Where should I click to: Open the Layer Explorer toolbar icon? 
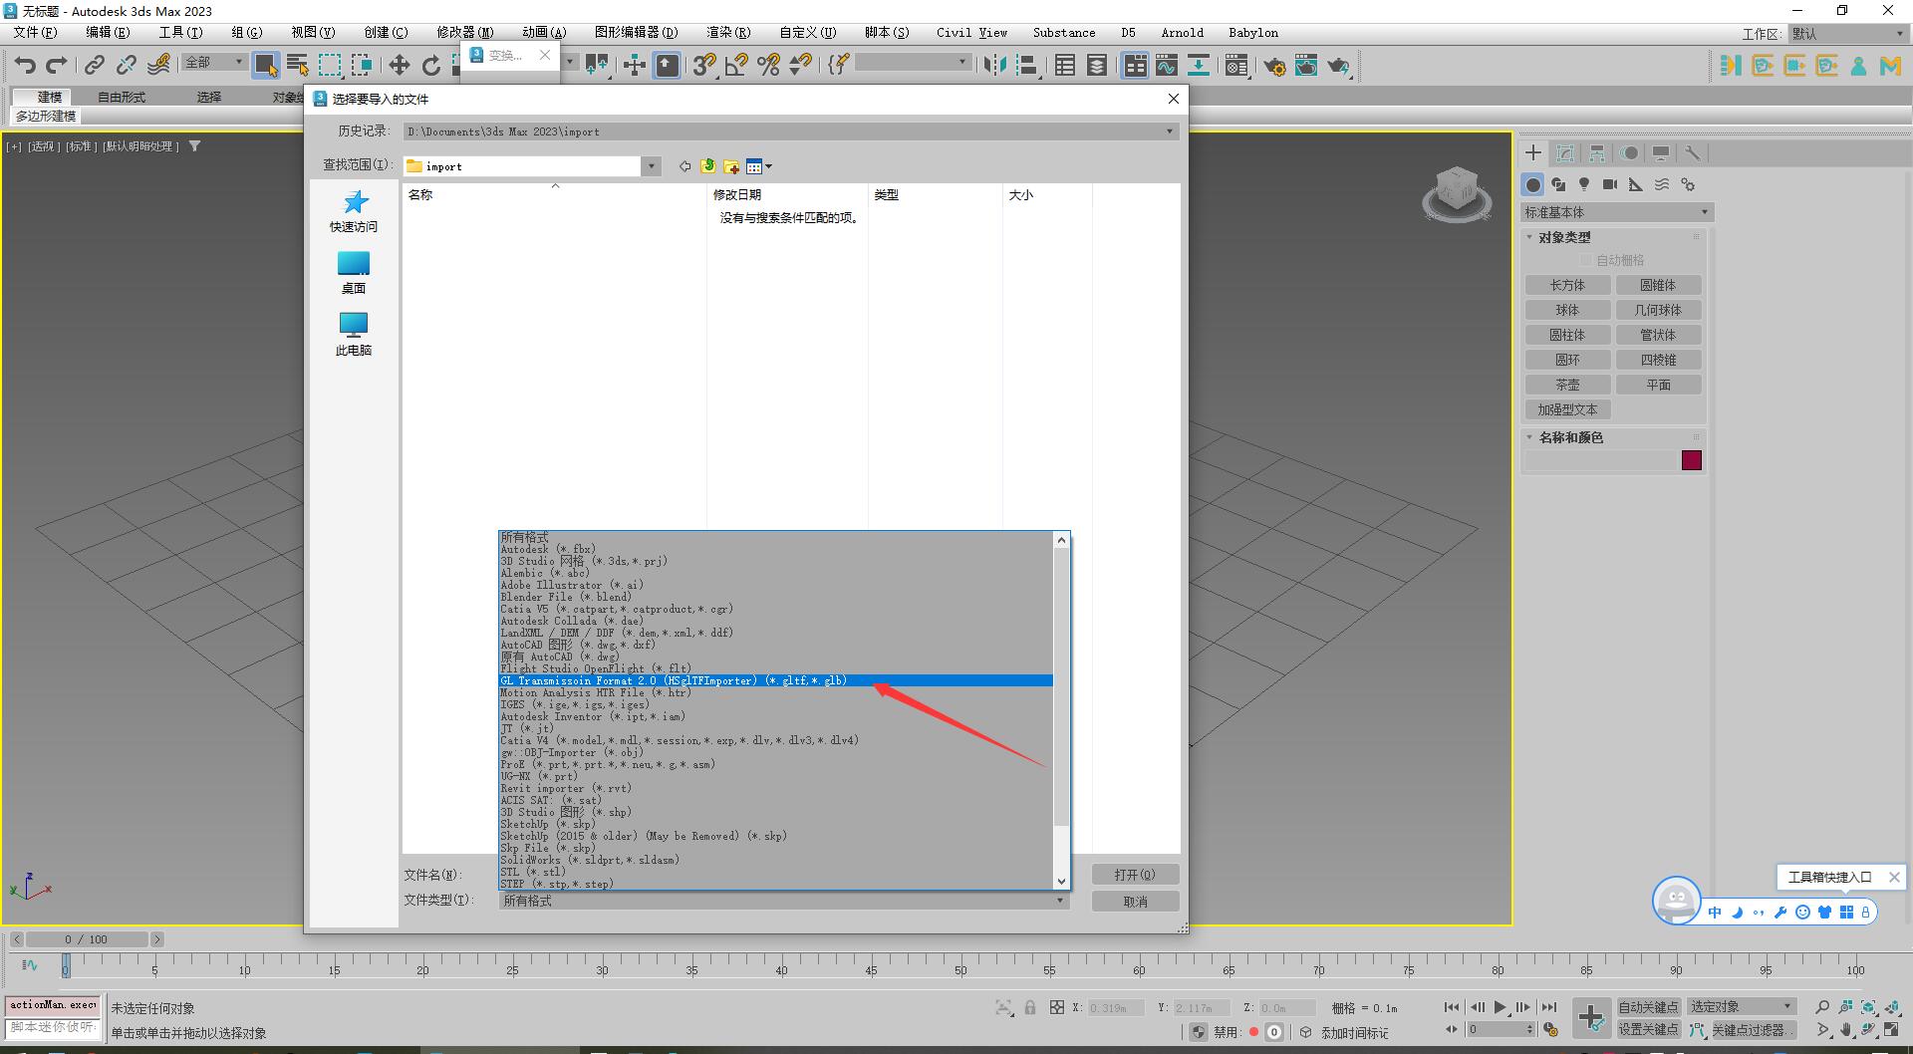pyautogui.click(x=1097, y=66)
